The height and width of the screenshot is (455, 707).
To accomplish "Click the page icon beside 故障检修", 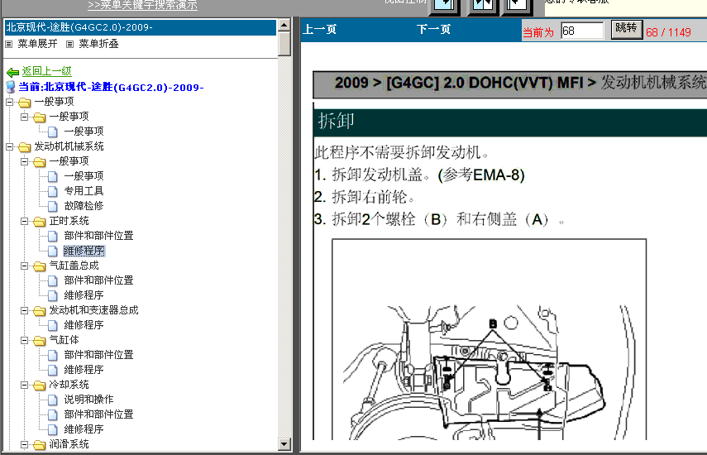I will (53, 206).
